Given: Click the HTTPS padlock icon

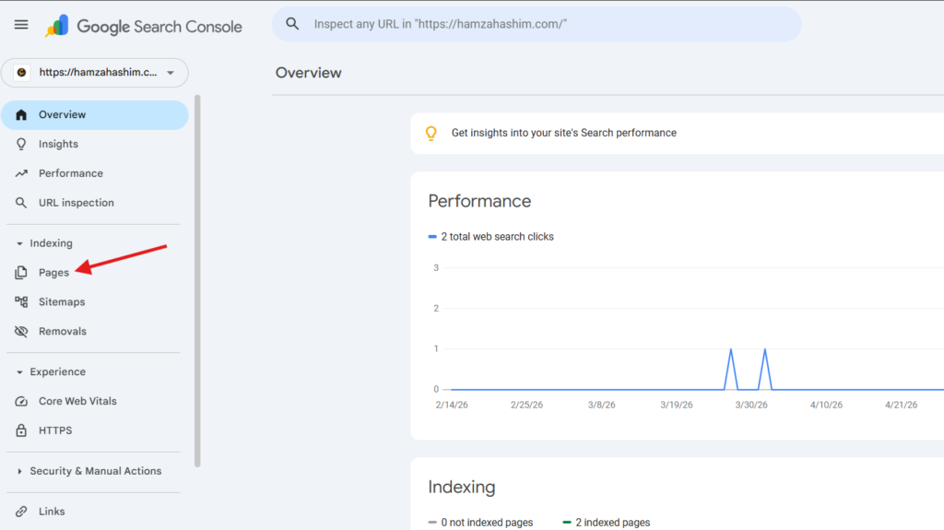Looking at the screenshot, I should pyautogui.click(x=21, y=430).
